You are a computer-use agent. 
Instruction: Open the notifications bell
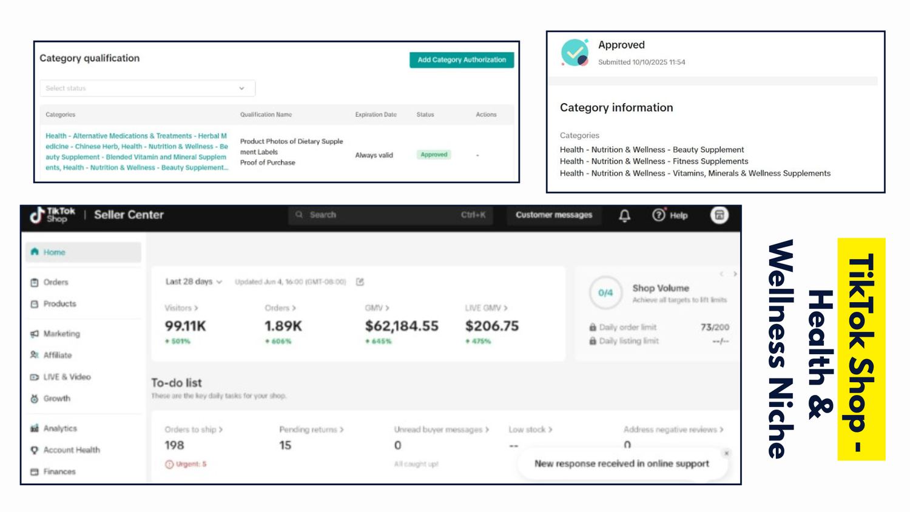[624, 215]
